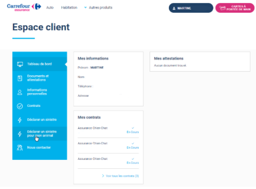The height and width of the screenshot is (189, 256).
Task: Click the Prénom MARTINE line
Action: click(91, 67)
